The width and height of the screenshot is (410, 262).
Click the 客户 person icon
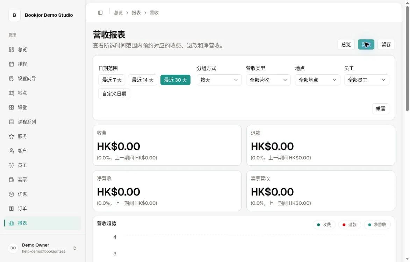pos(11,151)
